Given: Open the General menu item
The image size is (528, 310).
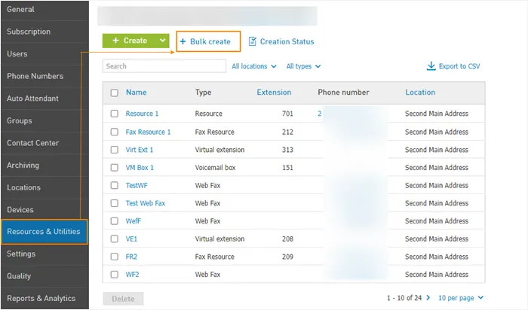Looking at the screenshot, I should pyautogui.click(x=45, y=10).
